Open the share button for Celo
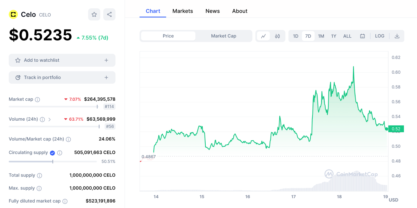The image size is (417, 208). (x=109, y=14)
